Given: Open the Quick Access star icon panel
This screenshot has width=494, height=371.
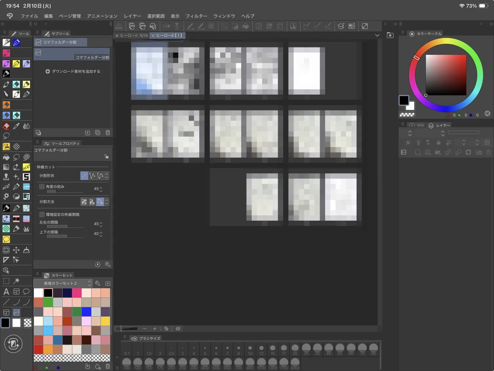Looking at the screenshot, I should [x=390, y=36].
